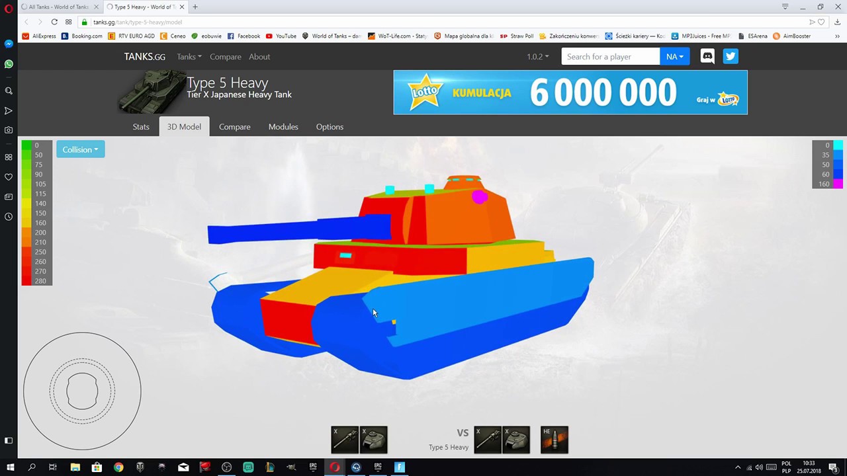The height and width of the screenshot is (476, 847).
Task: Click the Opera menu logo
Action: (9, 7)
